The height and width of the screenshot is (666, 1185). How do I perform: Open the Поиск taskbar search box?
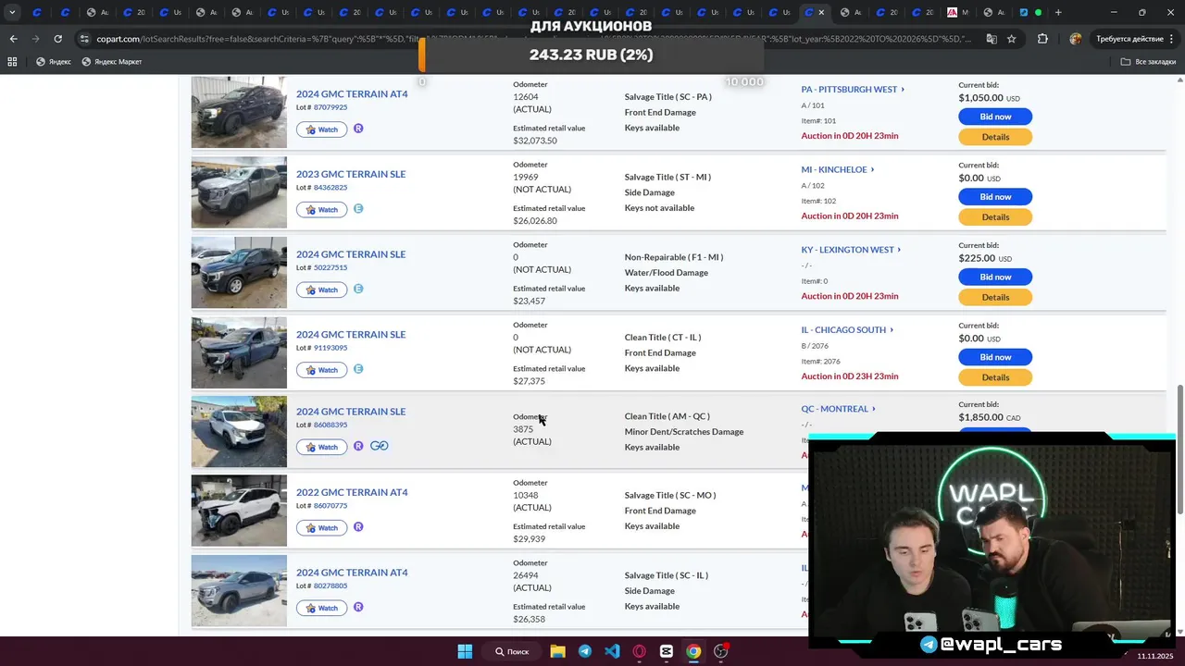[512, 651]
